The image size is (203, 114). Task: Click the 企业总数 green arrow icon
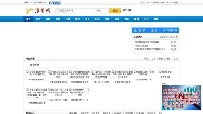pos(177,37)
